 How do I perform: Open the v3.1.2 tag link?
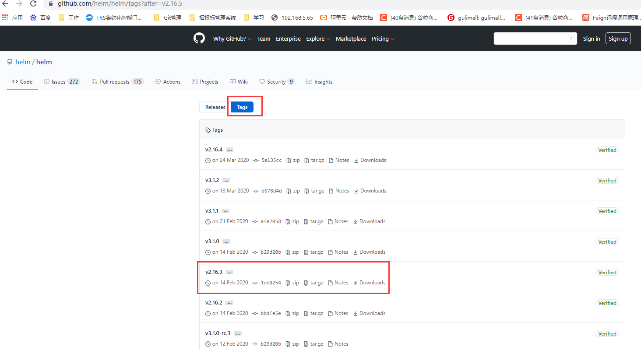click(x=212, y=180)
